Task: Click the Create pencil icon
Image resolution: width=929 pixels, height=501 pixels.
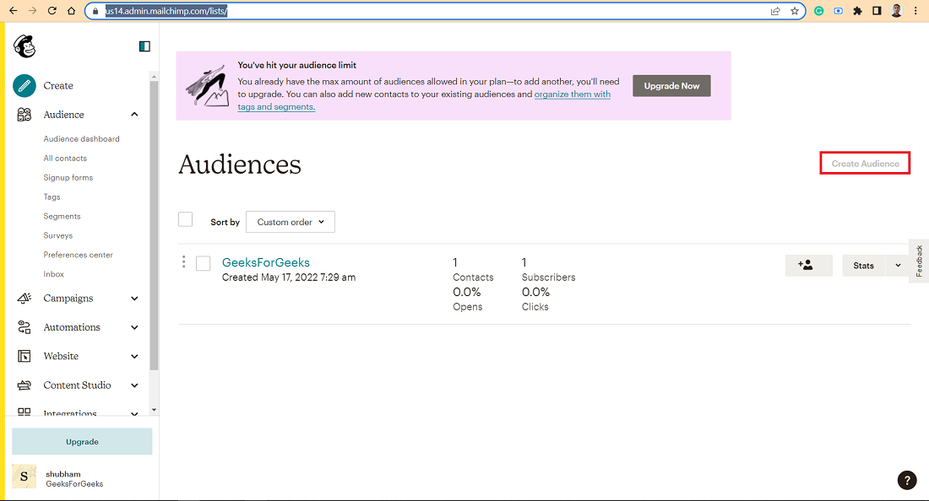Action: point(24,86)
